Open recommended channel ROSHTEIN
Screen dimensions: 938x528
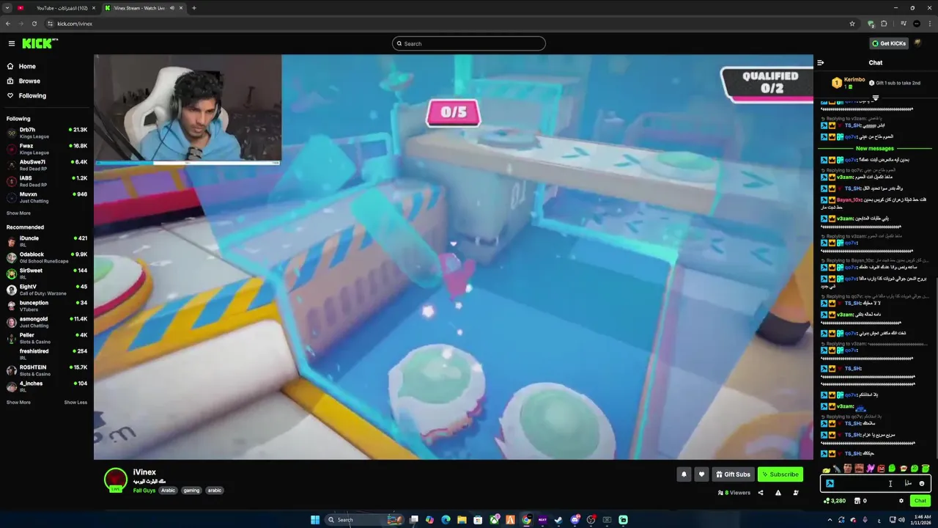(47, 370)
